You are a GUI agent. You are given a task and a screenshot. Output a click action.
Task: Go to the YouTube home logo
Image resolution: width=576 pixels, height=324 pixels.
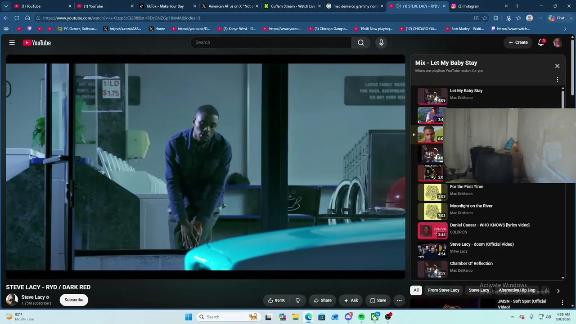click(37, 43)
